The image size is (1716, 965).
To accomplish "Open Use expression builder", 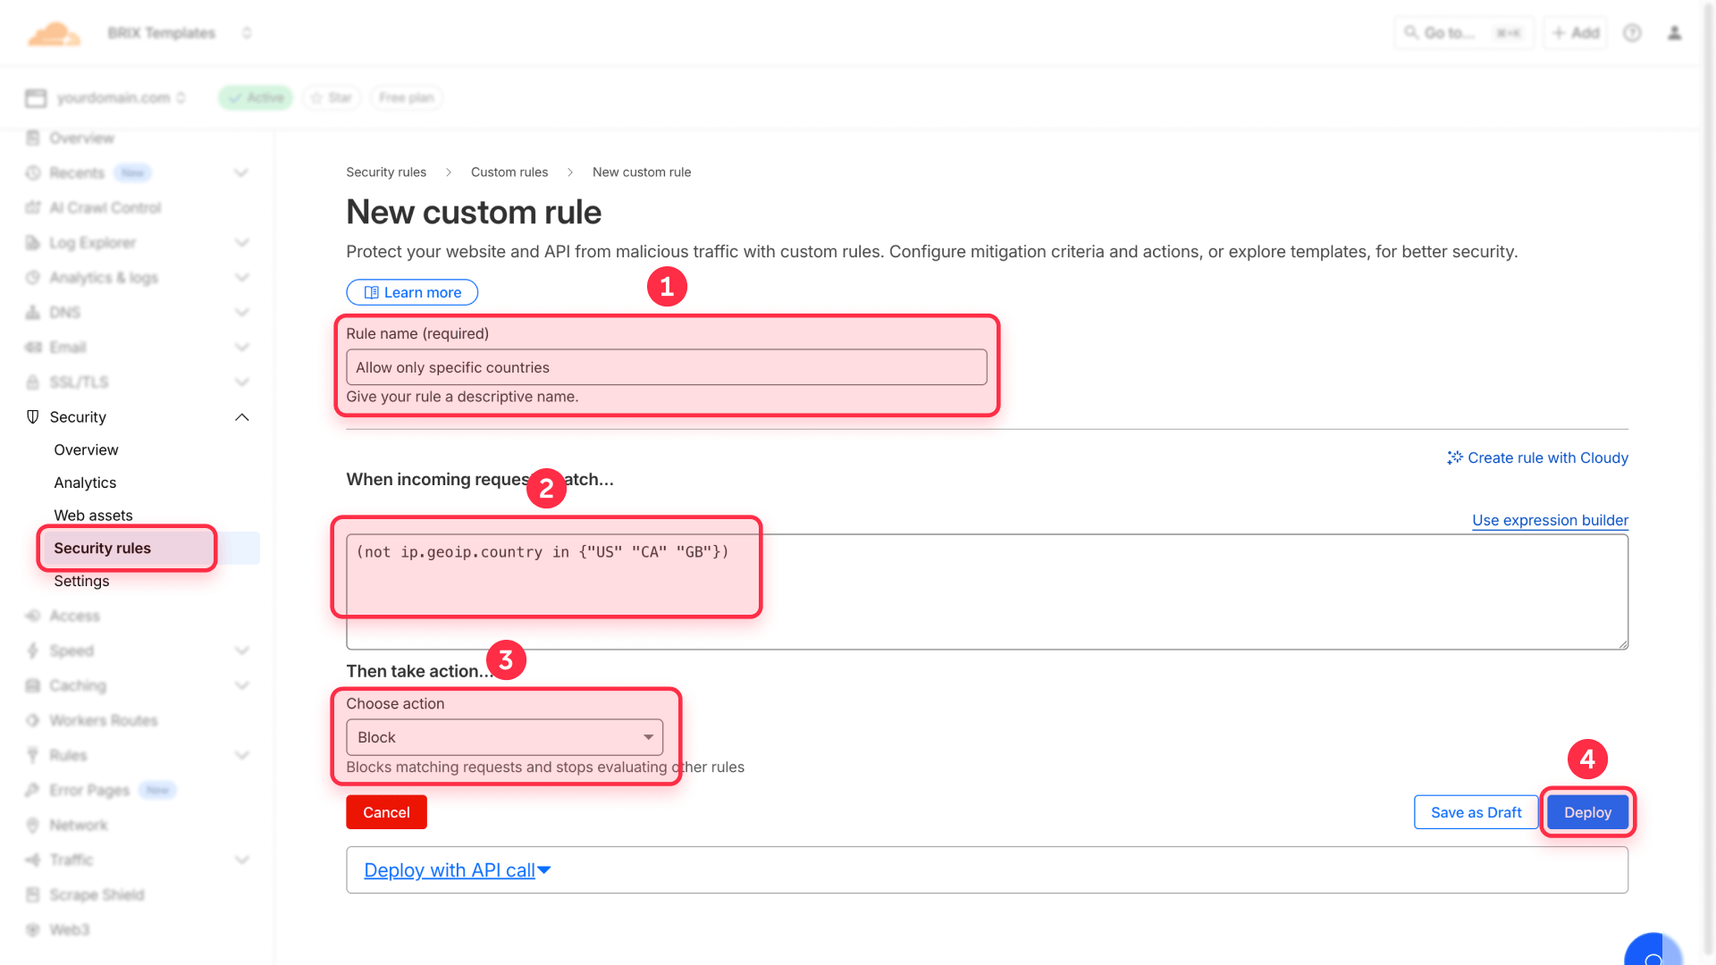I will [x=1549, y=520].
